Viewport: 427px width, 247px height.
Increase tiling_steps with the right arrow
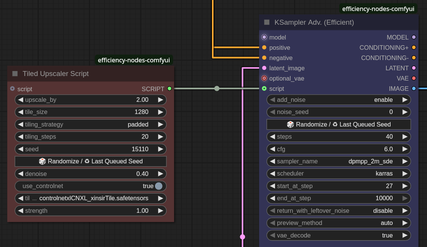coord(160,137)
